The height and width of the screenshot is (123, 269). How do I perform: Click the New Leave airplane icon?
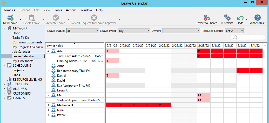pyautogui.click(x=10, y=18)
